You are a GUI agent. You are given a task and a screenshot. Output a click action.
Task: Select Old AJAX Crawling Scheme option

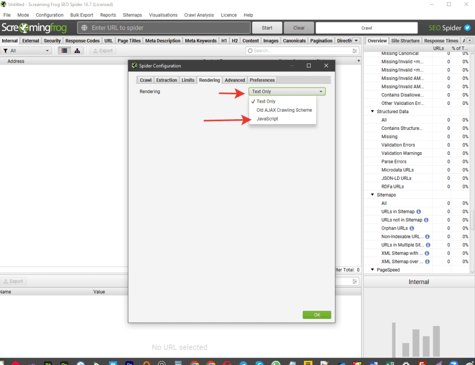(x=282, y=110)
